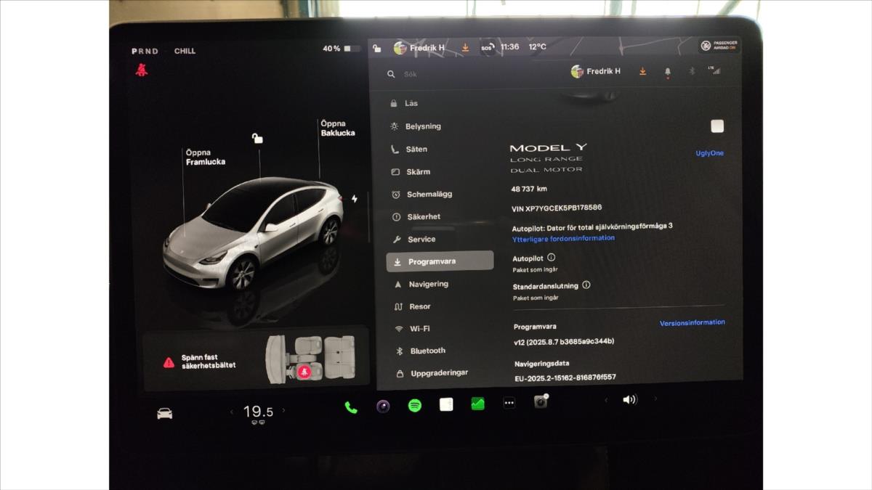
Task: Tap the SOS emergency icon
Action: [x=487, y=48]
